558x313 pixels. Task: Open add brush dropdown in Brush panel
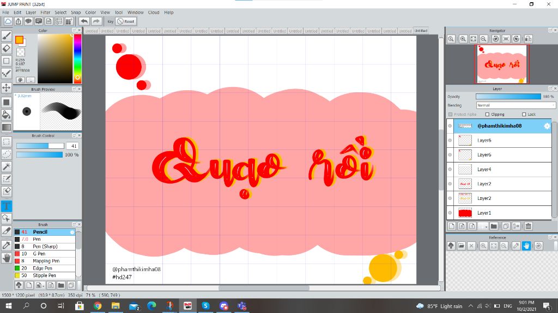tap(44, 285)
